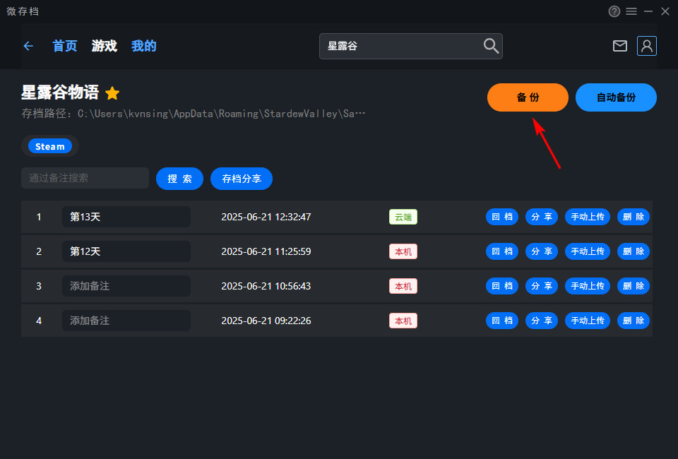Click 分享 for the 09:22:26 save

(x=542, y=321)
